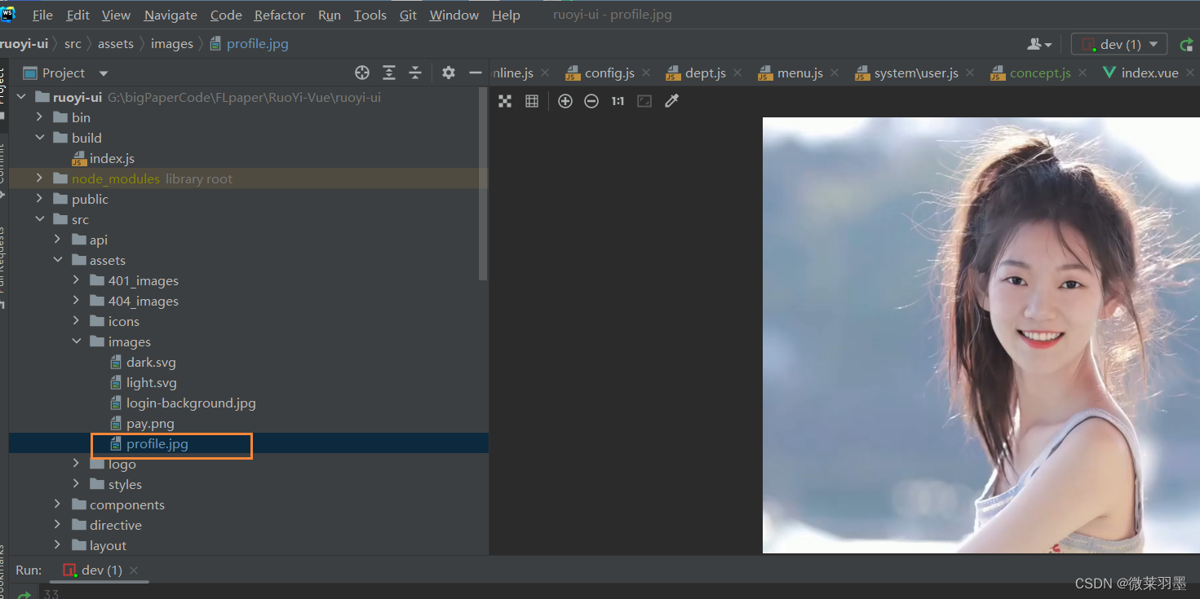1200x599 pixels.
Task: Switch to the system\user.js tab
Action: pyautogui.click(x=906, y=73)
